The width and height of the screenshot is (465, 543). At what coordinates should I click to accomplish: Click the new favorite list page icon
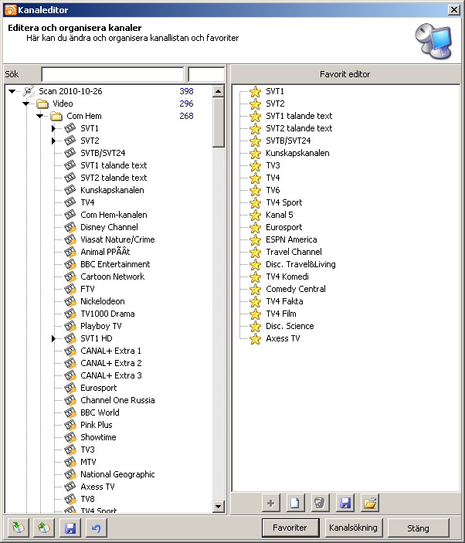(x=295, y=503)
